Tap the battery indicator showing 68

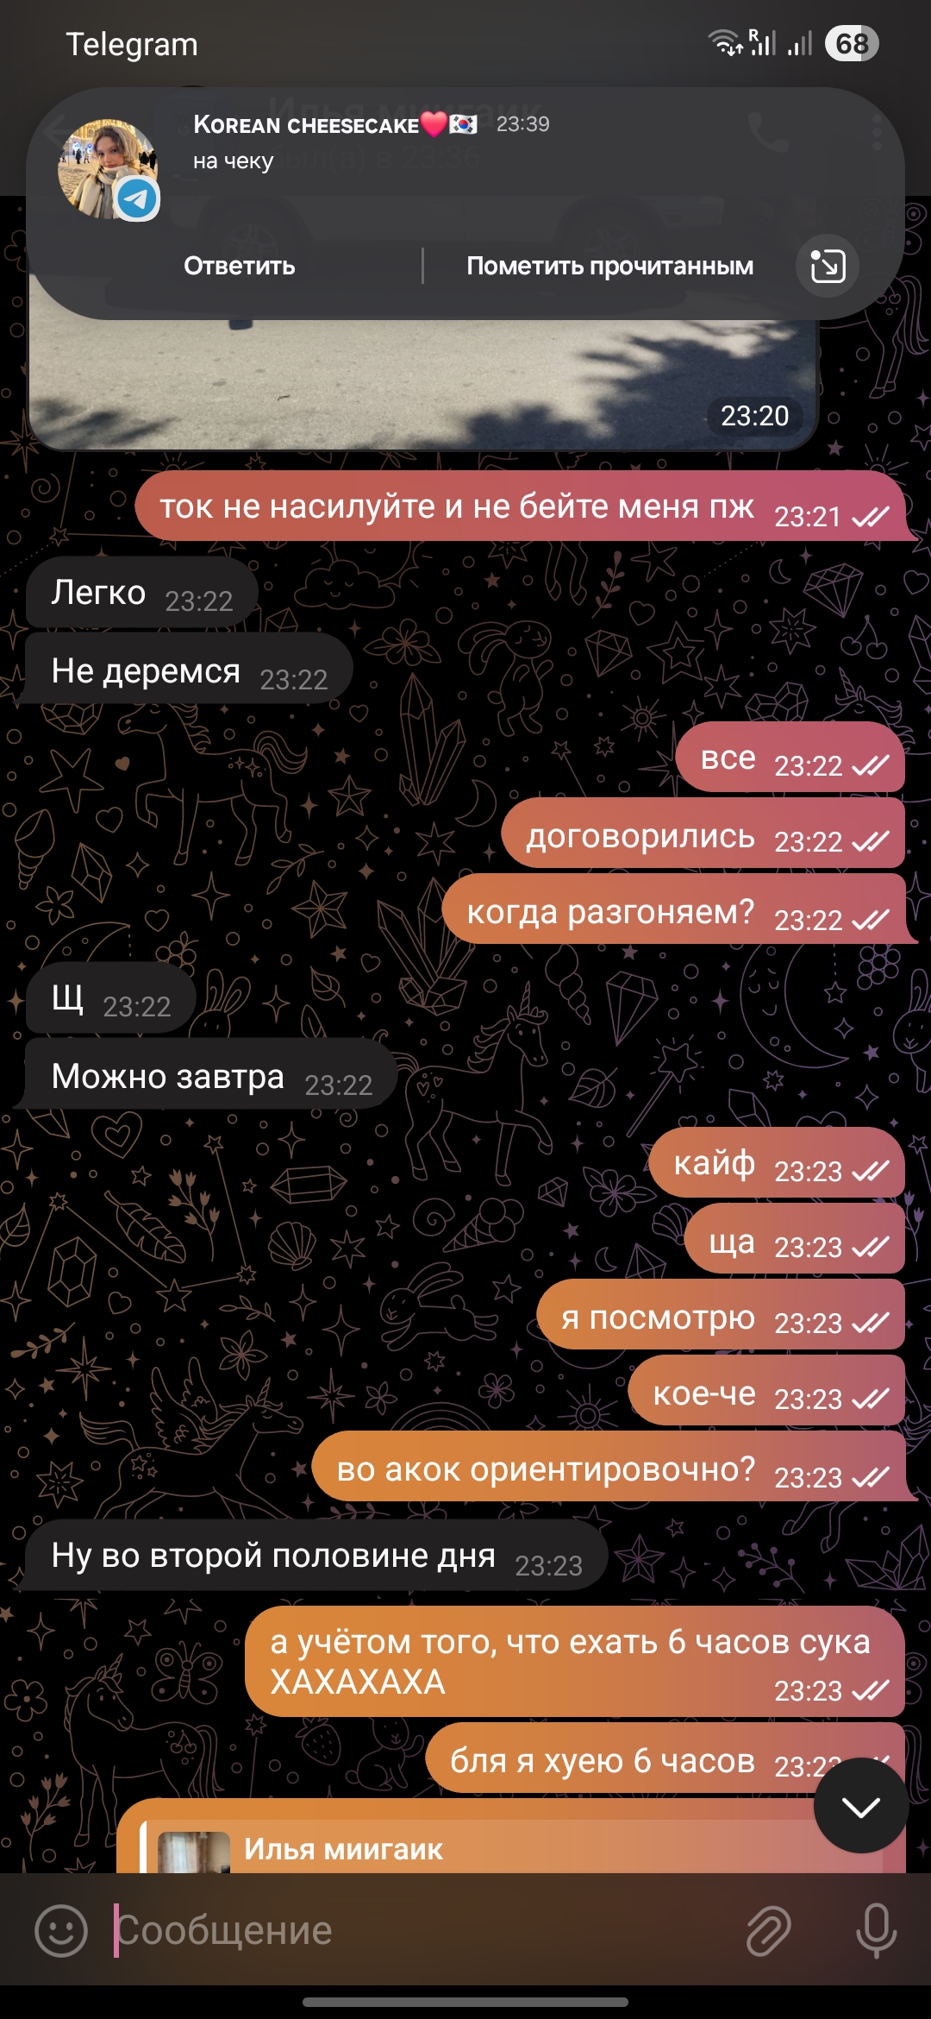[852, 43]
